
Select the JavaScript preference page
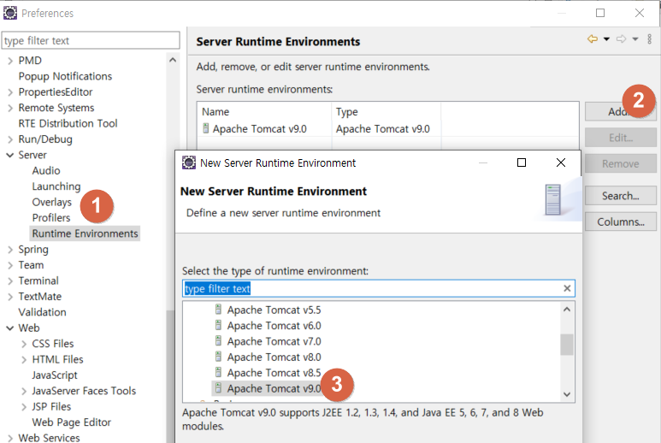[x=55, y=375]
